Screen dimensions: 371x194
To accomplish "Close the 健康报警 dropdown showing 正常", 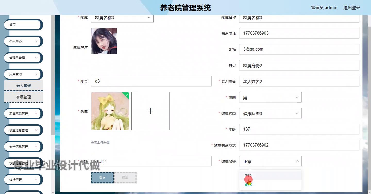I will point(270,161).
